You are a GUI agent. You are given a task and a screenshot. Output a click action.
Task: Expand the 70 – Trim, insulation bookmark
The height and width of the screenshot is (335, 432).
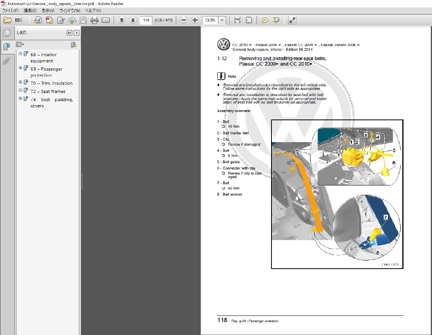[x=20, y=82]
